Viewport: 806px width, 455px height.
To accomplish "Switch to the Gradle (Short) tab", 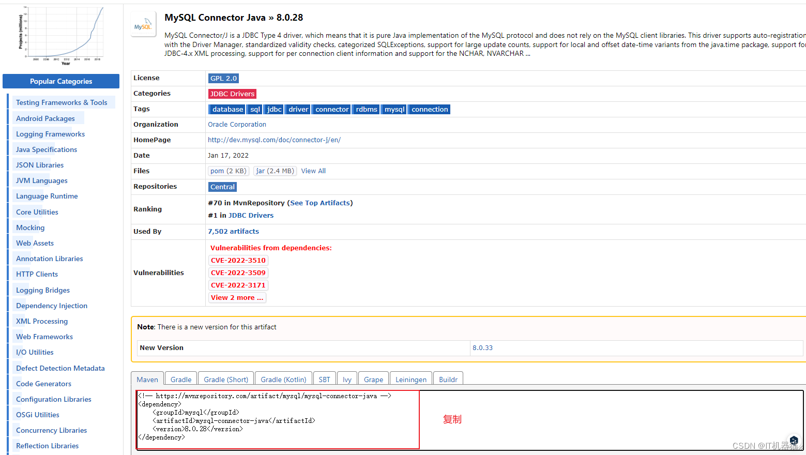I will (226, 379).
